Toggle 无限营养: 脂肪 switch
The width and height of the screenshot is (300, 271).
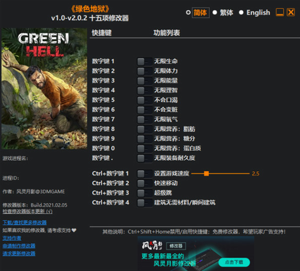(144, 129)
